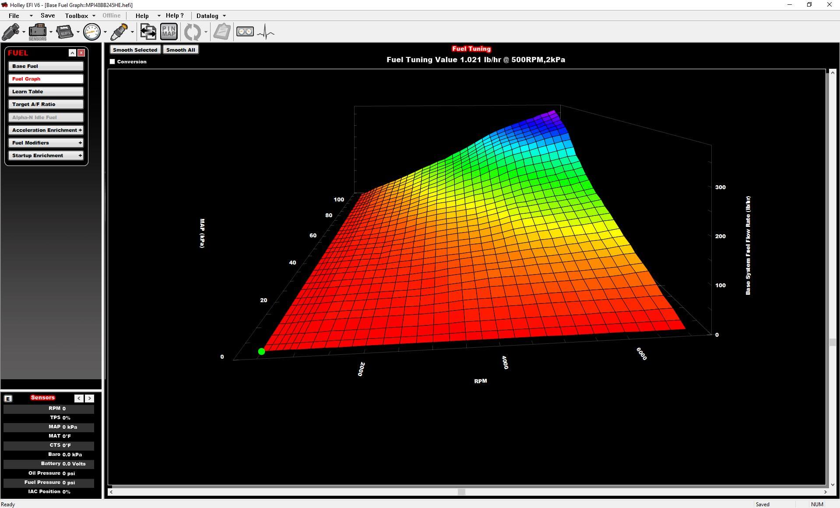Click the Smooth All button
The width and height of the screenshot is (840, 508).
pyautogui.click(x=180, y=49)
